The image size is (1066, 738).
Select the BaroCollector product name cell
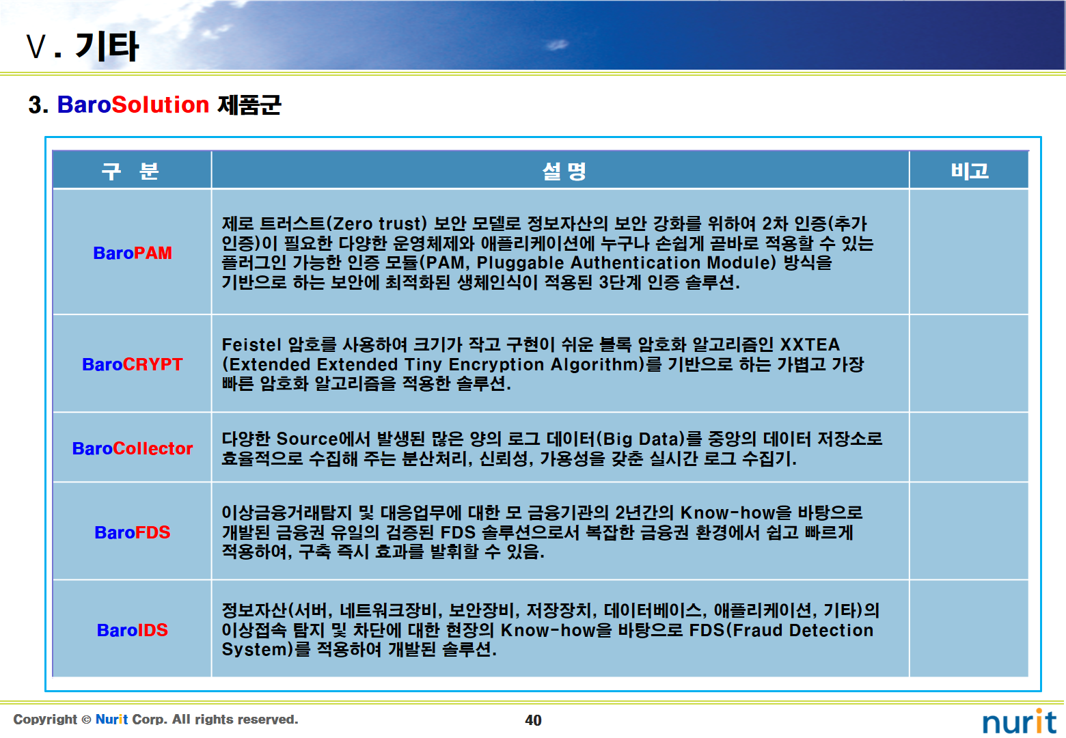coord(132,448)
